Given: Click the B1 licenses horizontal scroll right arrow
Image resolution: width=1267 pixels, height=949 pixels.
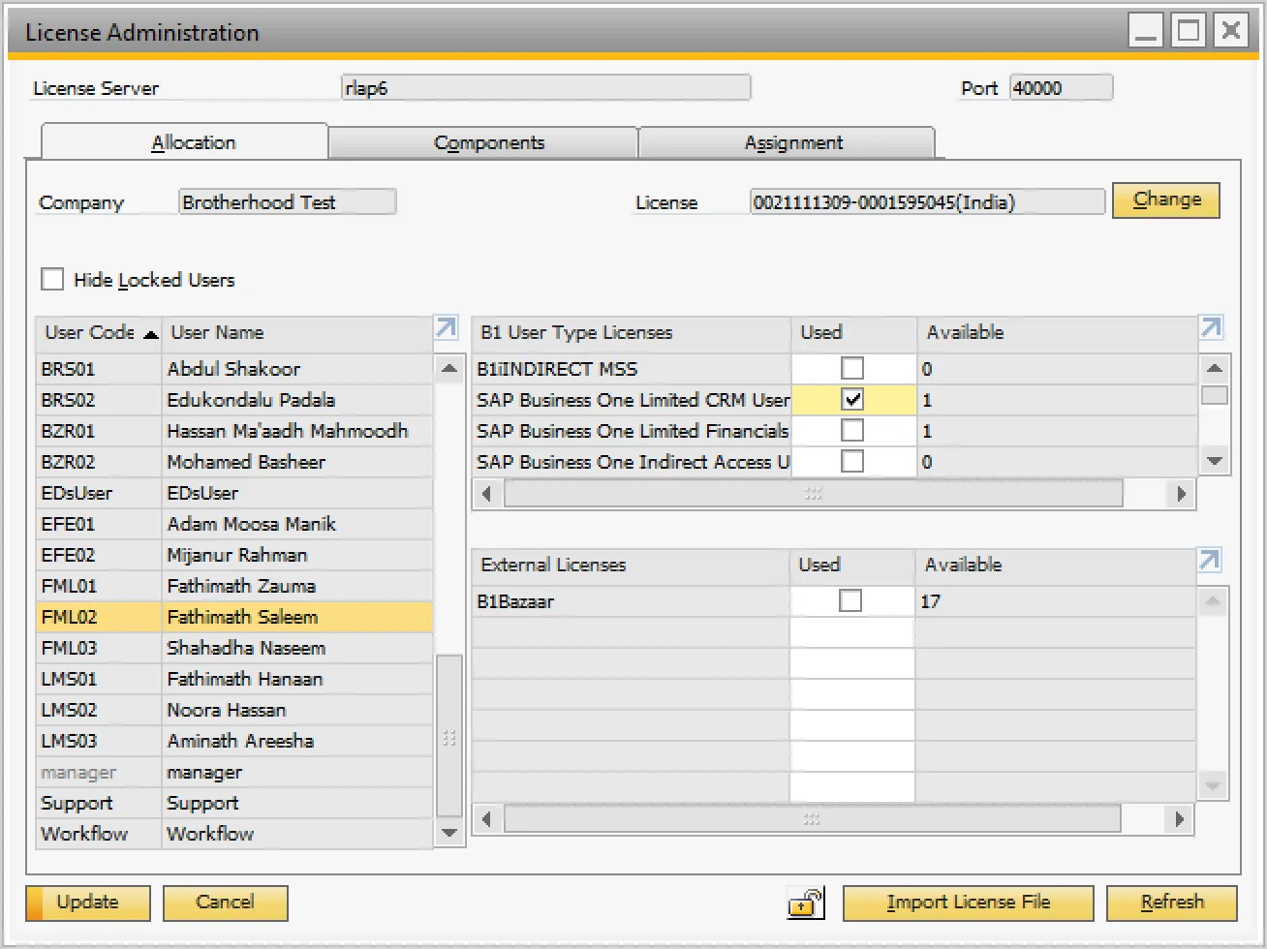Looking at the screenshot, I should click(x=1181, y=494).
